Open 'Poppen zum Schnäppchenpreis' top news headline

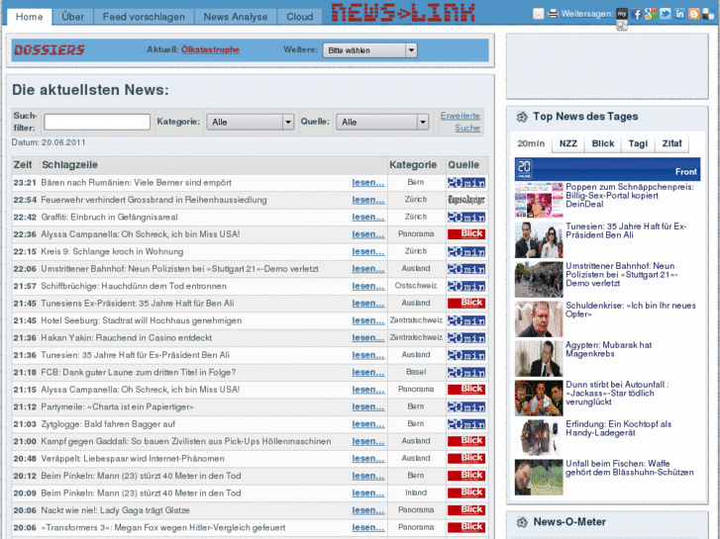pyautogui.click(x=630, y=196)
